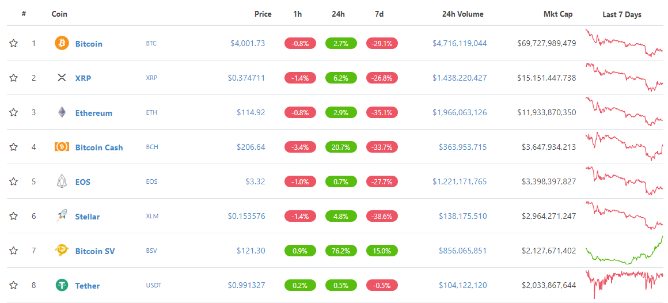This screenshot has width=668, height=303.
Task: Click the Bitcoin Cash -3.4% 1h badge
Action: pyautogui.click(x=300, y=147)
